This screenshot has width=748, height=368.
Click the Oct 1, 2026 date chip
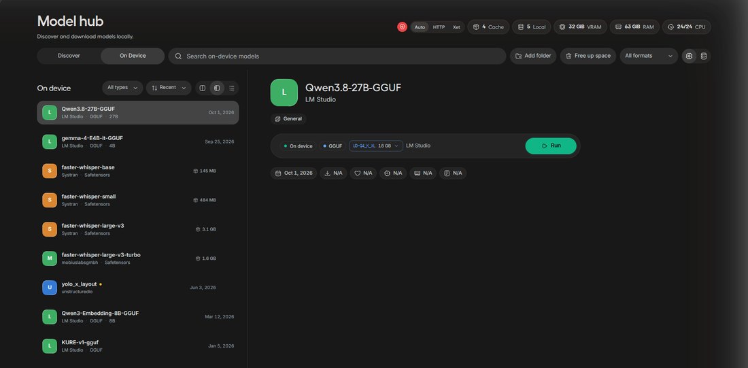[x=294, y=173]
